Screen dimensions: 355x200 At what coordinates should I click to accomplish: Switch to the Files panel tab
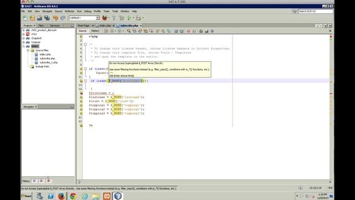click(x=41, y=26)
